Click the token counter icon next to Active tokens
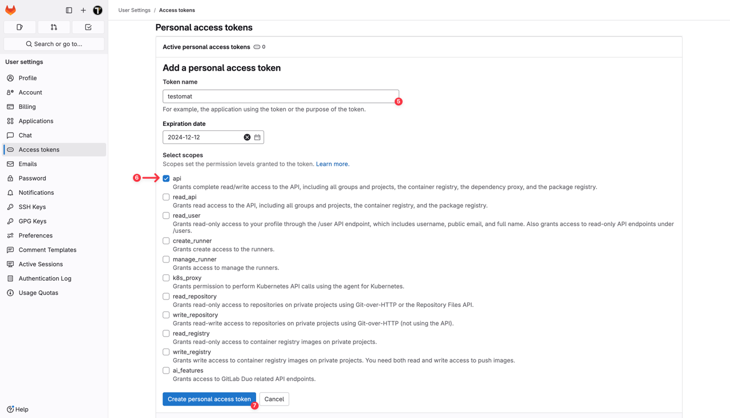Screen dimensions: 730x418 258,47
